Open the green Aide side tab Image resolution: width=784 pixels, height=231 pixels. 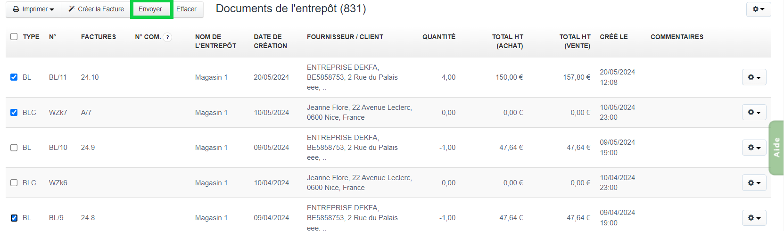click(776, 148)
